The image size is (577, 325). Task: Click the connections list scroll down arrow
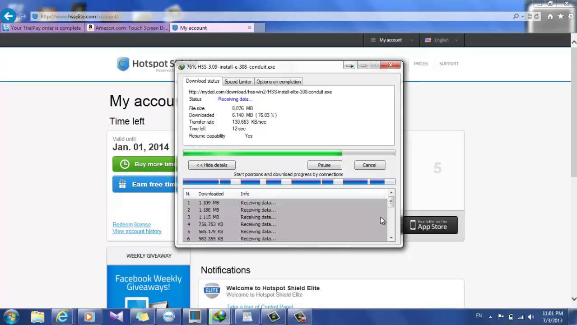(391, 238)
